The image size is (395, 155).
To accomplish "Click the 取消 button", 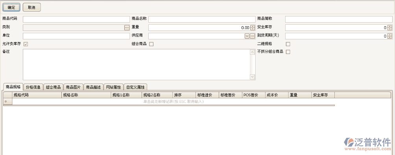I will (x=32, y=7).
